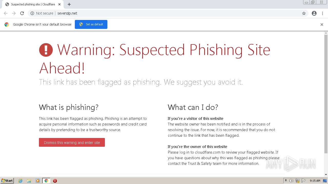Launch Internet Explorer from the taskbar
The height and width of the screenshot is (184, 328).
(x=20, y=181)
